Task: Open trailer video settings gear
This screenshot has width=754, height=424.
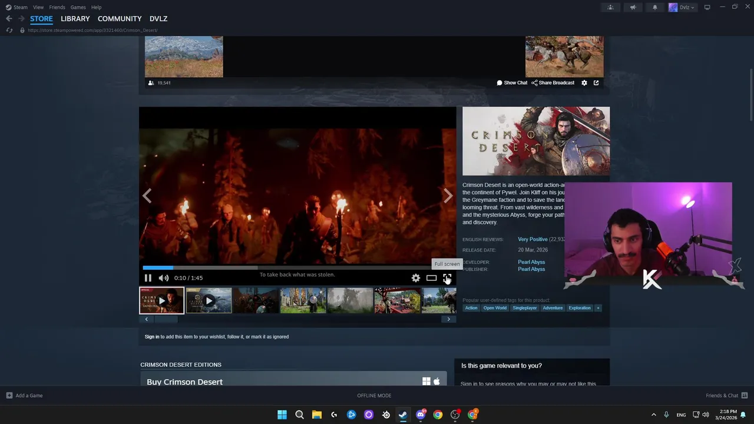Action: (x=416, y=278)
